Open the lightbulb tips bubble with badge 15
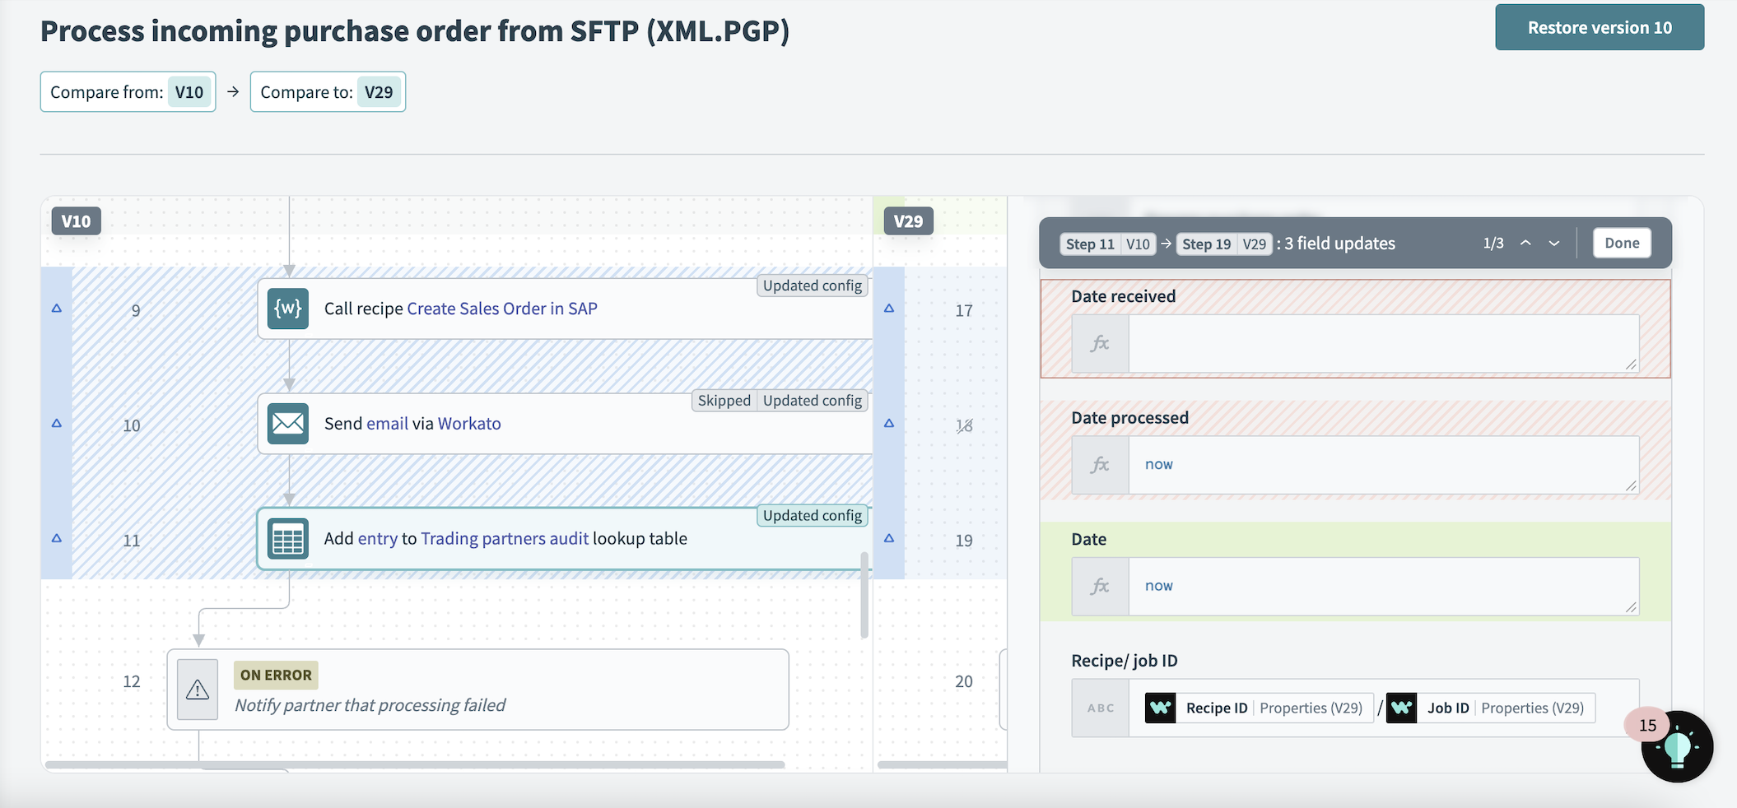 1677,747
